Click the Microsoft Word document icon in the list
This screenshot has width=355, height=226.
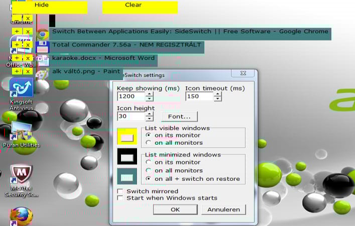pos(43,60)
